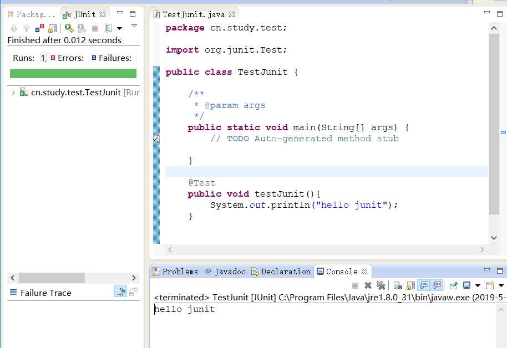The image size is (507, 348).
Task: Click the editor horizontal scroll left arrow
Action: 170,249
